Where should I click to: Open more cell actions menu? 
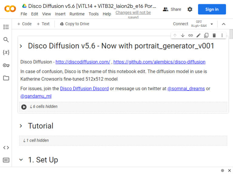click(x=222, y=35)
